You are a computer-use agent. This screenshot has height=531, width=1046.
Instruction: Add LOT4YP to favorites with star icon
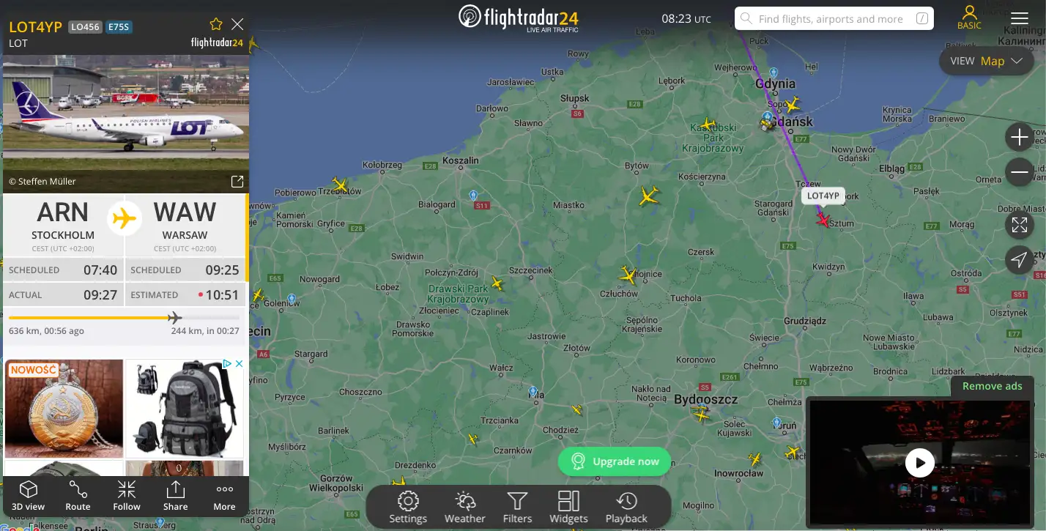tap(216, 24)
